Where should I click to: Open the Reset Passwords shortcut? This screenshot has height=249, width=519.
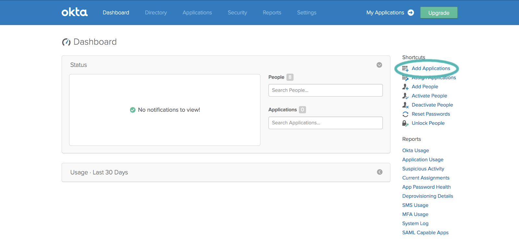click(x=431, y=114)
